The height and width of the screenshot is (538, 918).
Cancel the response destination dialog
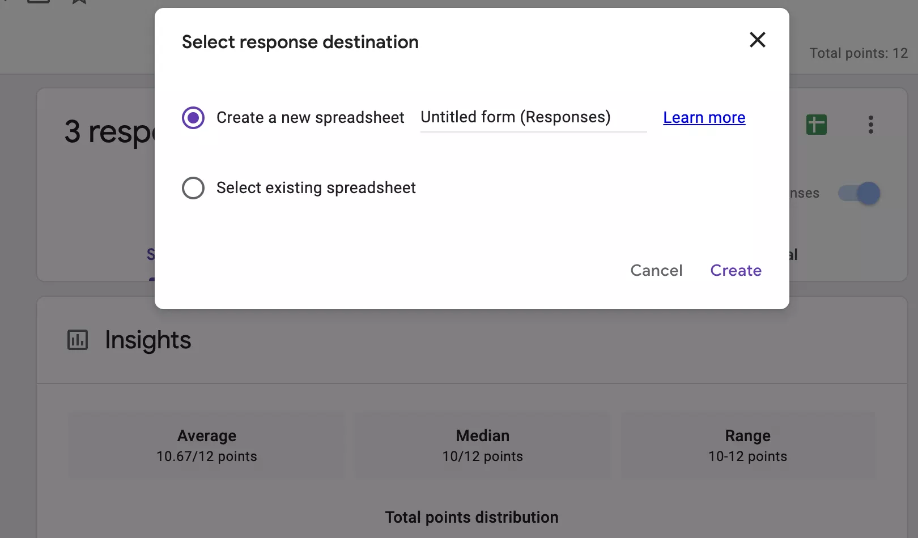[x=656, y=270]
